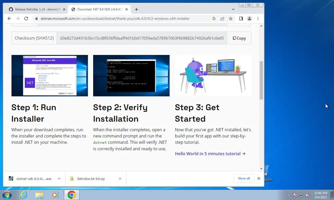
Task: Launch Internet Explorer from the taskbar
Action: click(23, 195)
